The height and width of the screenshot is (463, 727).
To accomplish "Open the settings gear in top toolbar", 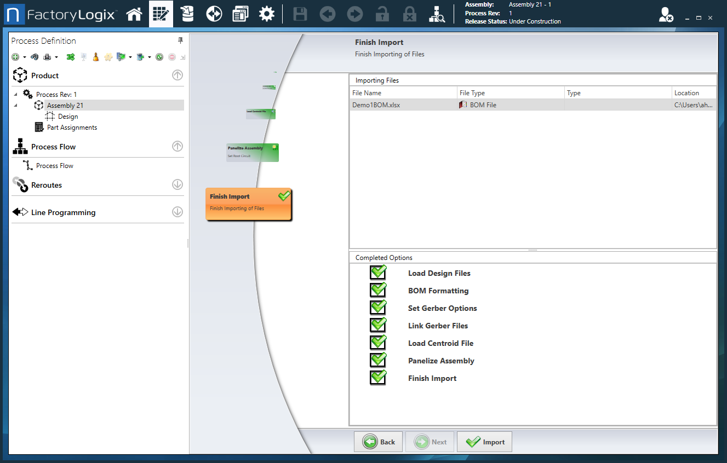I will (x=267, y=14).
